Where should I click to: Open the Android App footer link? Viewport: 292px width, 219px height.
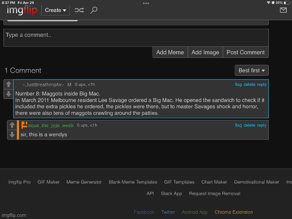[x=195, y=212]
